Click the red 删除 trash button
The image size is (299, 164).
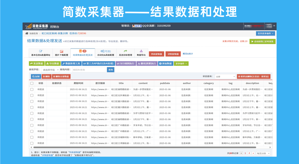(46, 77)
